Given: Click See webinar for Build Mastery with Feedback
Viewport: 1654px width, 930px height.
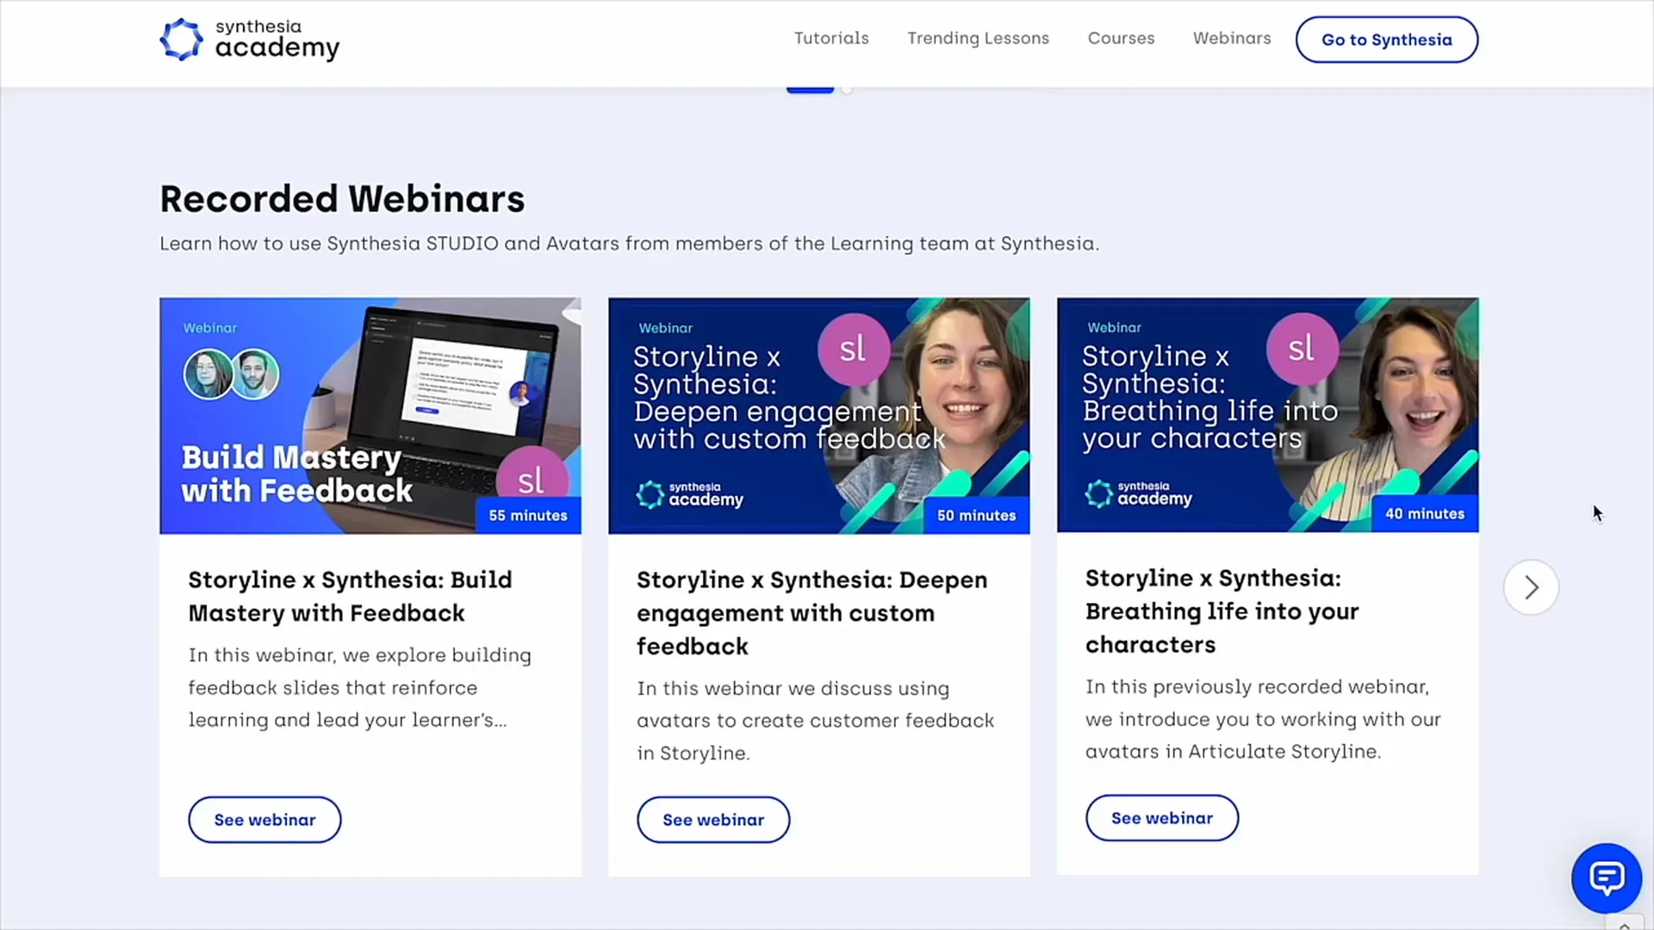Looking at the screenshot, I should click(x=264, y=820).
